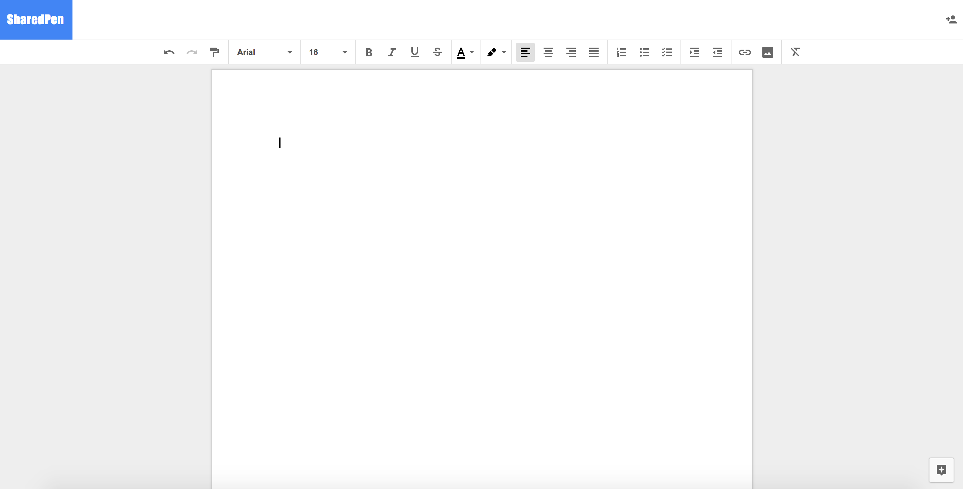The height and width of the screenshot is (489, 963).
Task: Expand the highlight color dropdown arrow
Action: click(504, 52)
